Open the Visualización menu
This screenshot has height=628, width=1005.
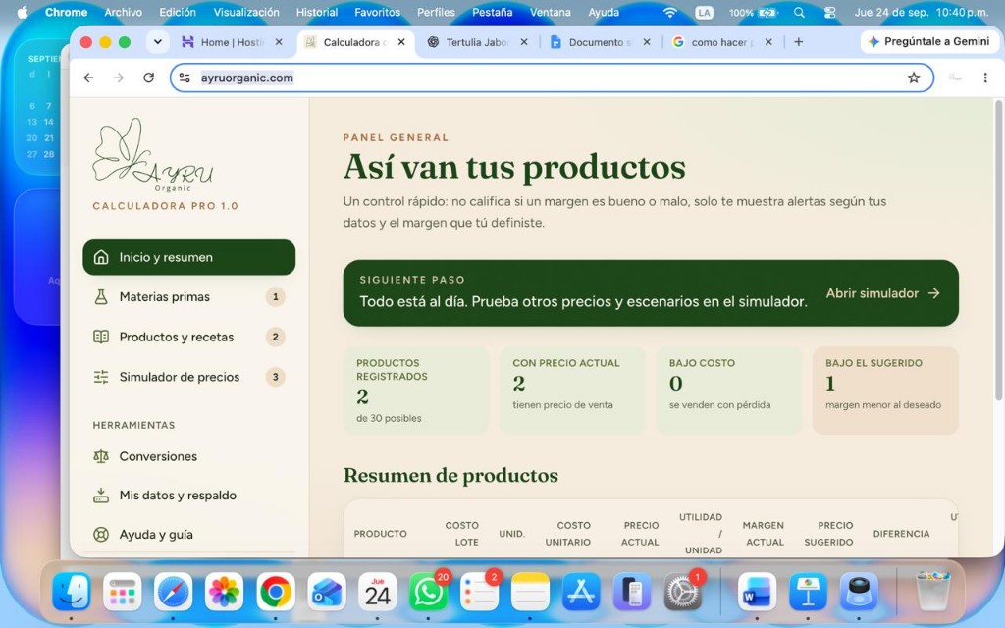tap(246, 12)
